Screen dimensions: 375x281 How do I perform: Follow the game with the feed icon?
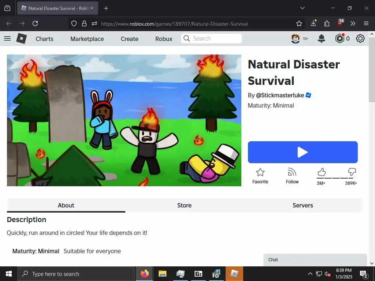coord(292,176)
